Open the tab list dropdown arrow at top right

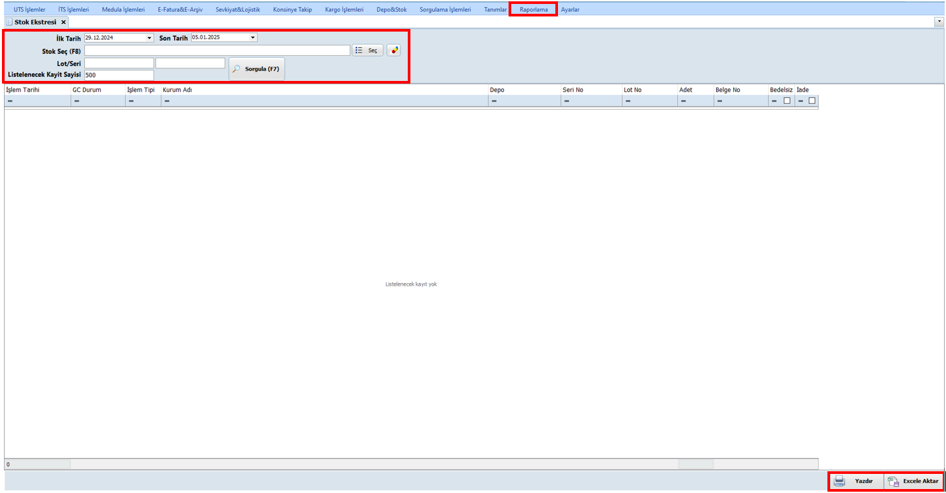click(x=939, y=22)
